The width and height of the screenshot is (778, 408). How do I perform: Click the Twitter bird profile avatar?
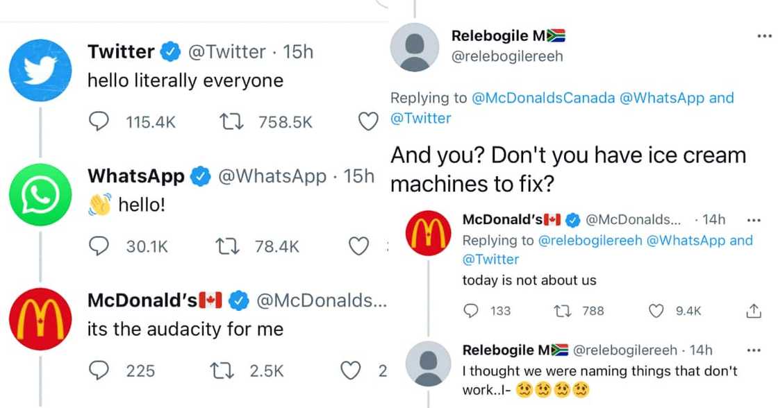pyautogui.click(x=42, y=71)
